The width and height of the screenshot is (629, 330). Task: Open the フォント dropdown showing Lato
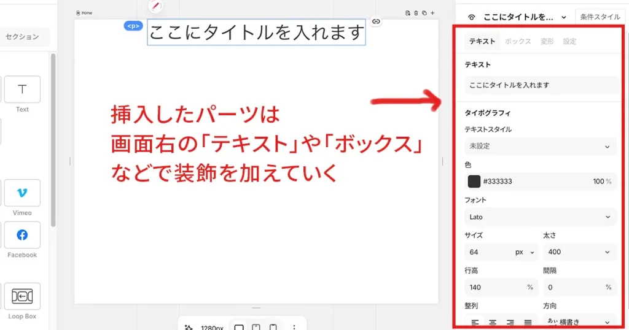tap(540, 217)
